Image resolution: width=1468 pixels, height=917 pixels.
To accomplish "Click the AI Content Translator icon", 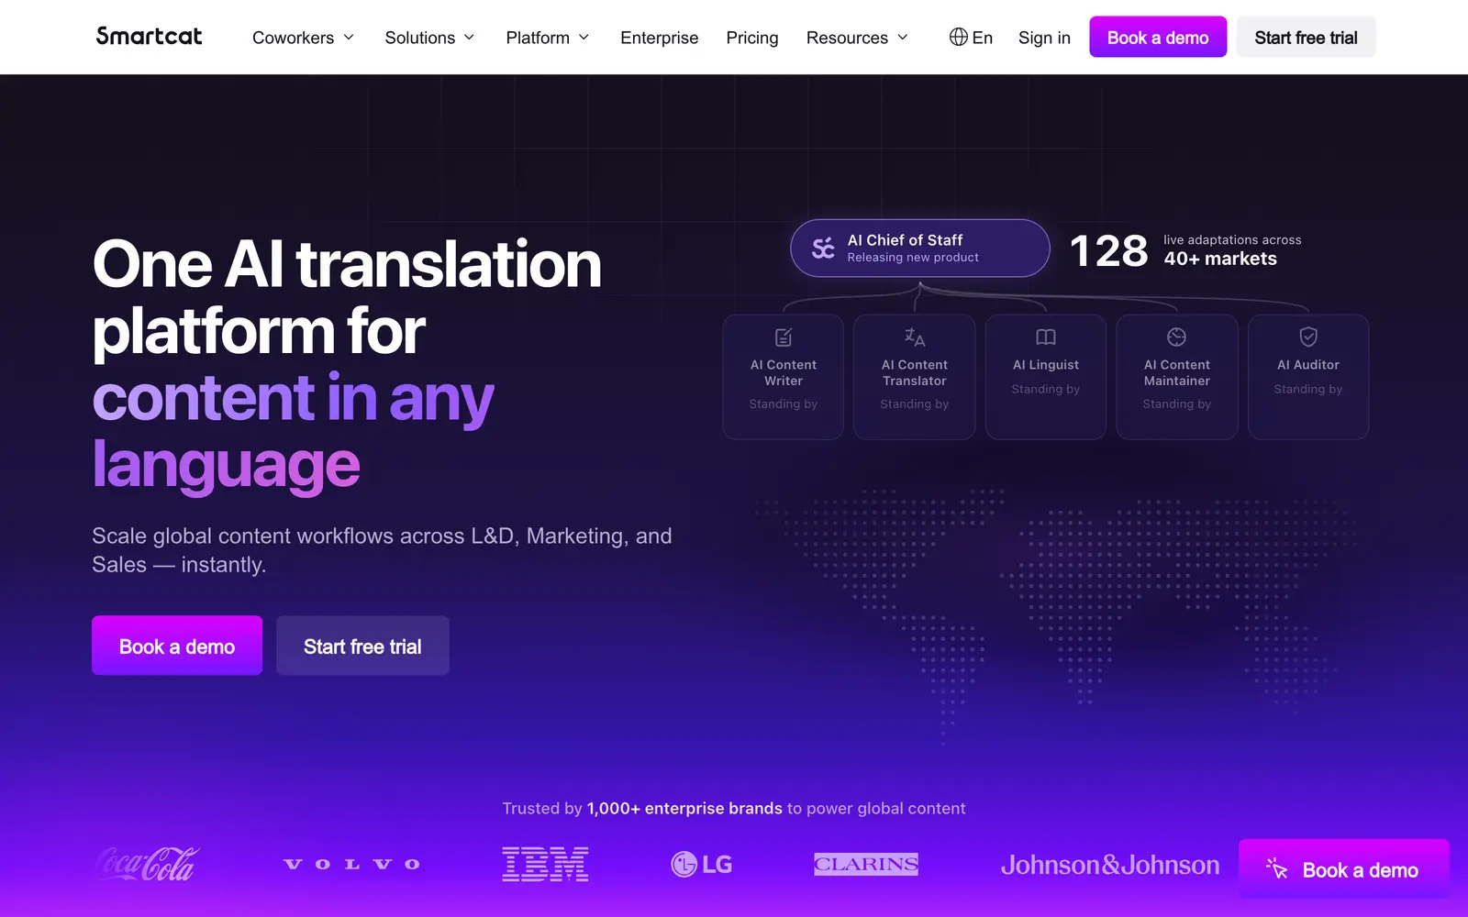I will click(x=915, y=337).
